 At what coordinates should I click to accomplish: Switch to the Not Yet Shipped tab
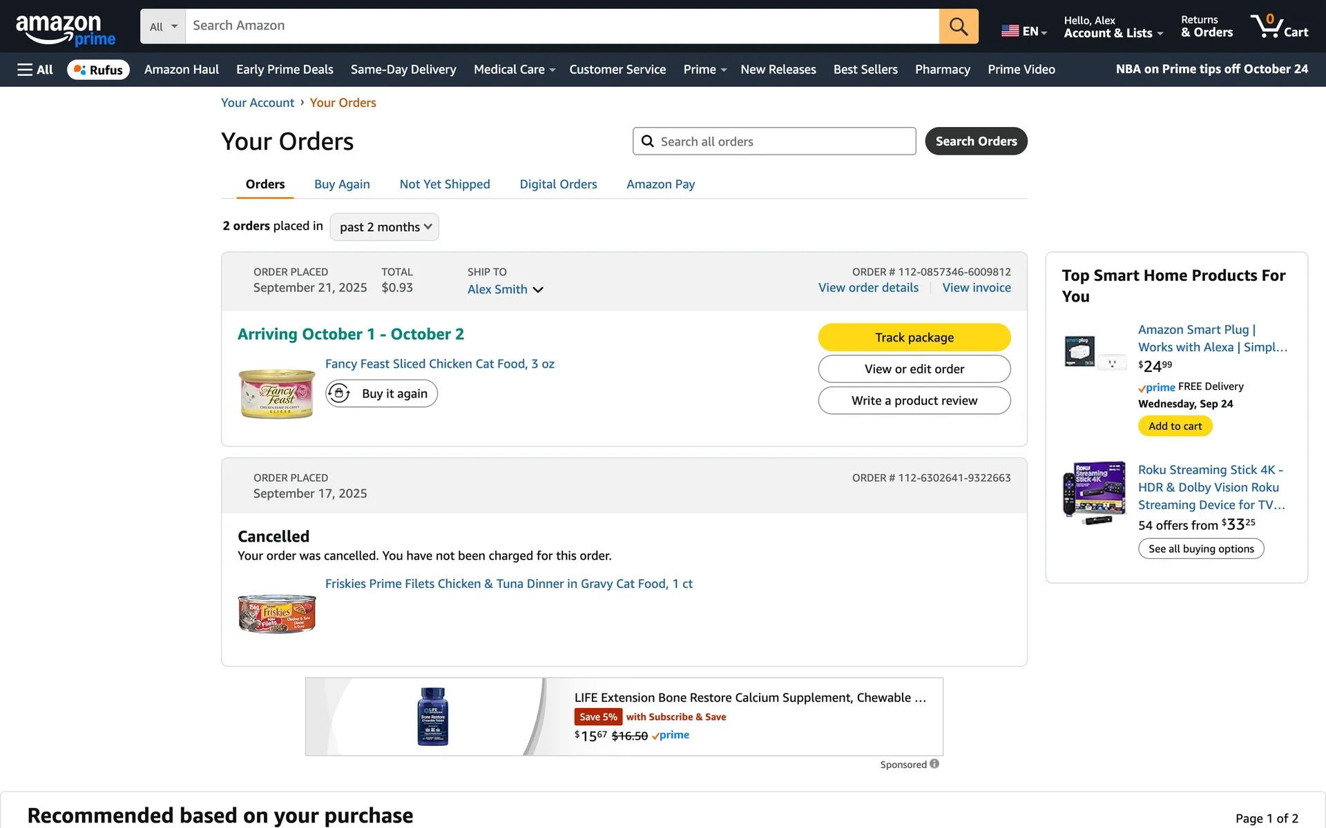[x=445, y=184]
